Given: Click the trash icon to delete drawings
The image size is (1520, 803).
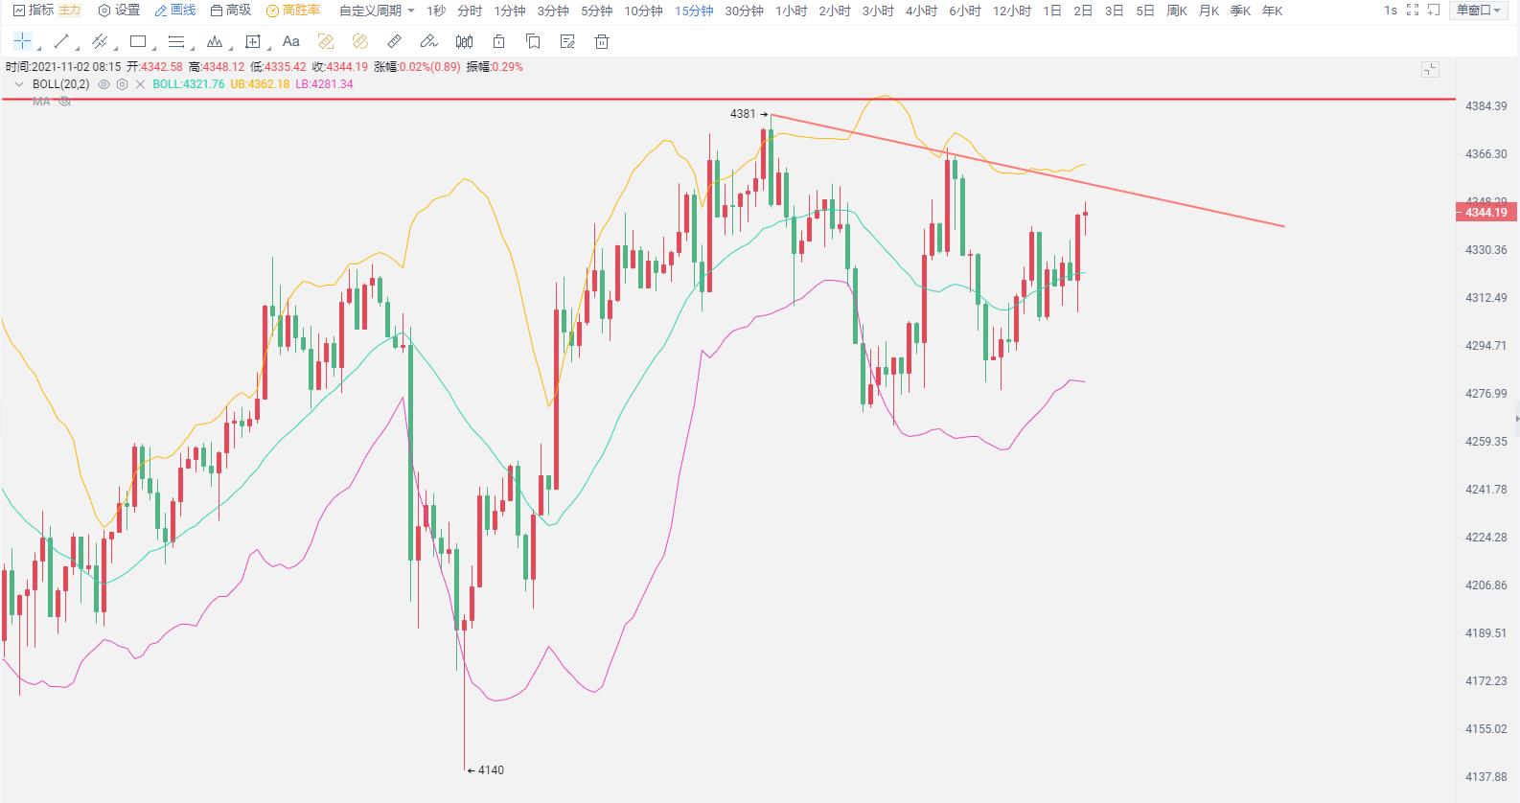Looking at the screenshot, I should pos(602,41).
